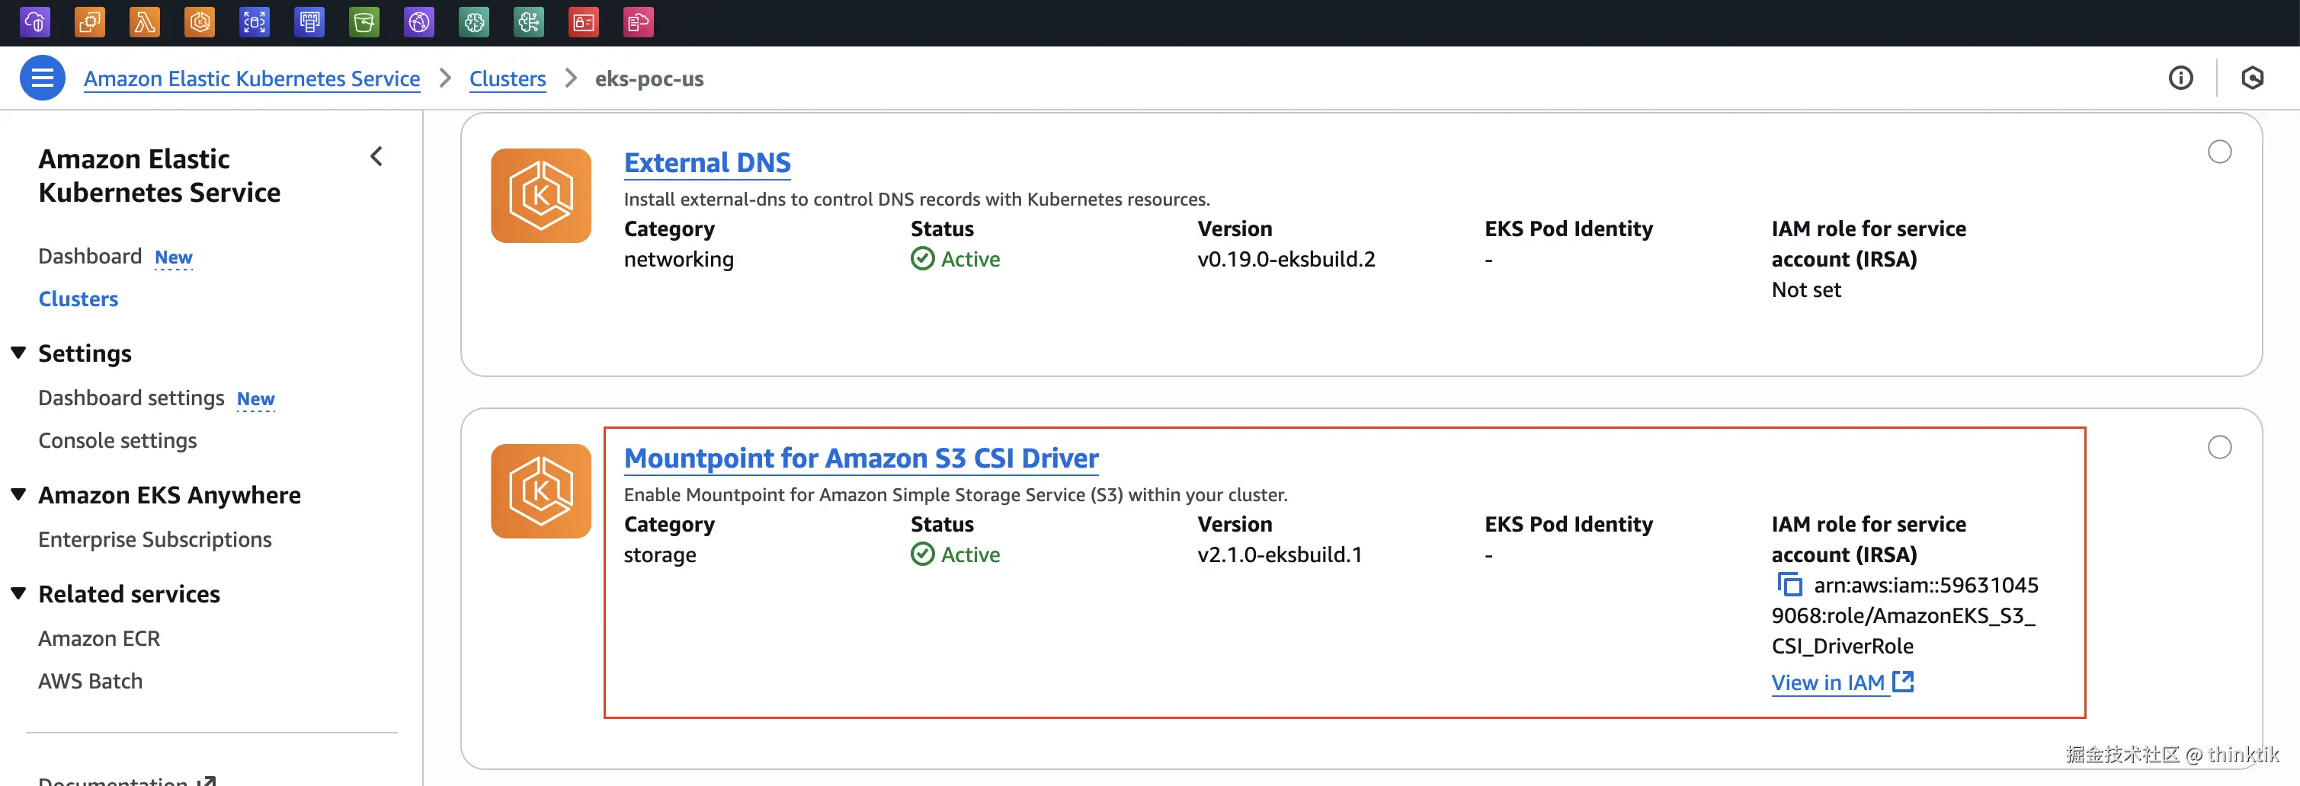2300x786 pixels.
Task: Open the green S3 bucket shortcut icon
Action: click(x=364, y=22)
